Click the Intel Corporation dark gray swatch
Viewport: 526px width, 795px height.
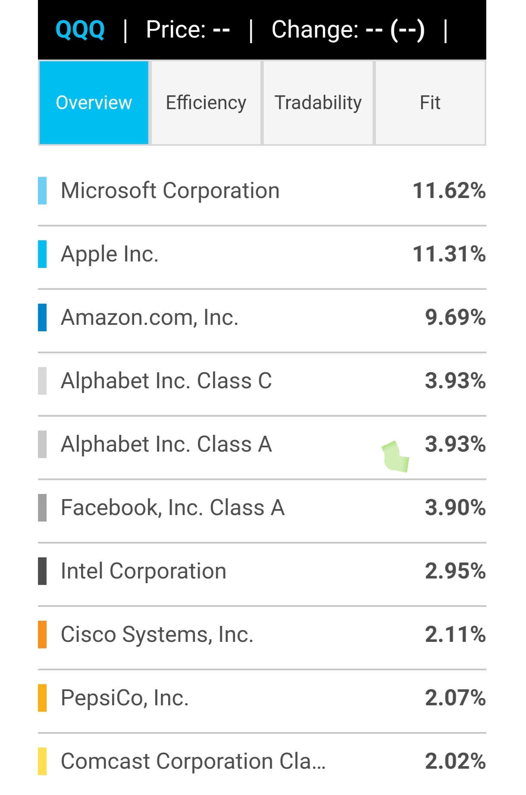[42, 571]
